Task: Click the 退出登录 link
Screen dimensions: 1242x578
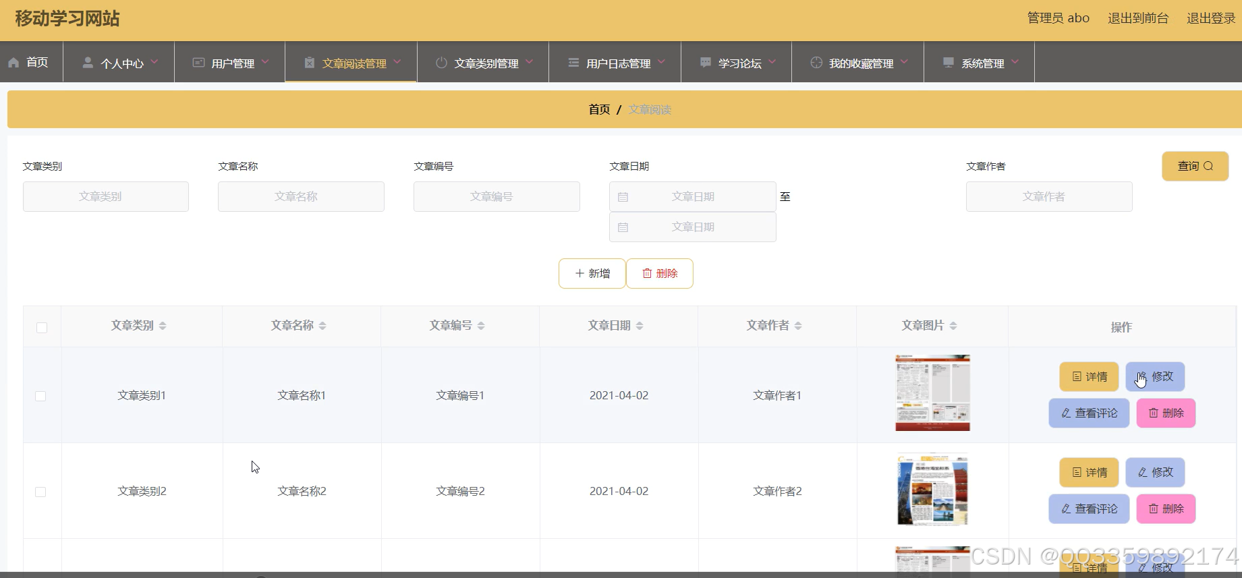Action: (1211, 18)
